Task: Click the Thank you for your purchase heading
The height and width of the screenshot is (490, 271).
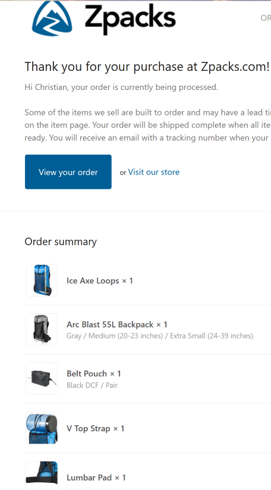Action: 147,67
